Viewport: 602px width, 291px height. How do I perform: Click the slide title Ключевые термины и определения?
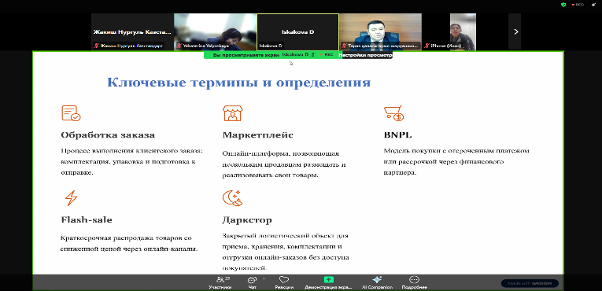point(238,83)
